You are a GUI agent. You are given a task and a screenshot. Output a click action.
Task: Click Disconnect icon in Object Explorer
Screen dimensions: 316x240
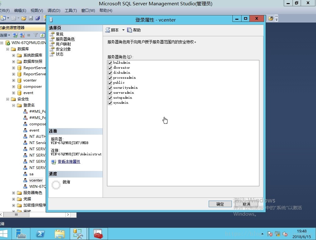tap(22, 35)
